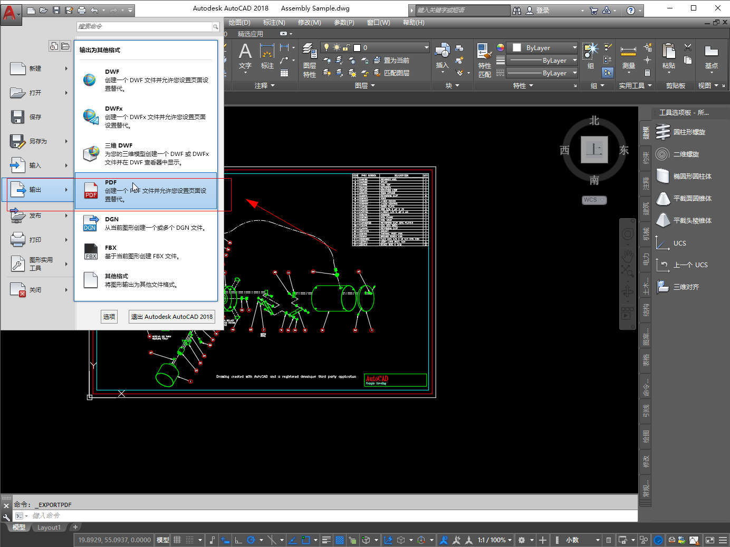Screen dimensions: 730x547
Task: Open the Help (帮助) menu
Action: 414,23
